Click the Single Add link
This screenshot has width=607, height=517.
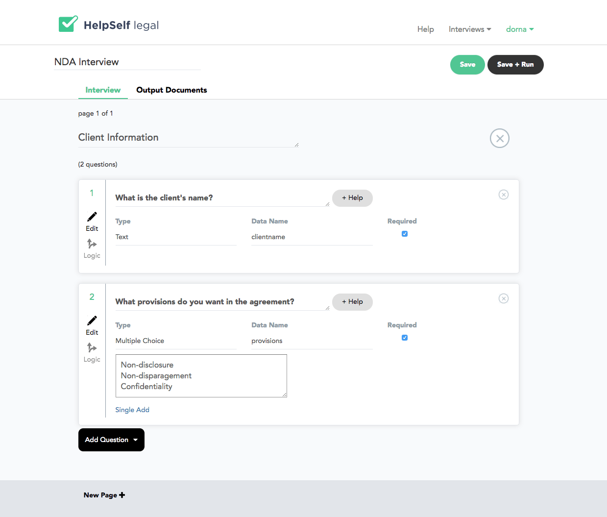[x=132, y=410]
